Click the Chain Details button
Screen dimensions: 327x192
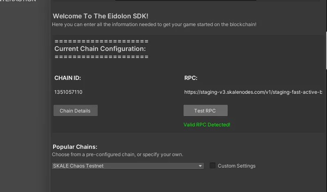click(75, 111)
